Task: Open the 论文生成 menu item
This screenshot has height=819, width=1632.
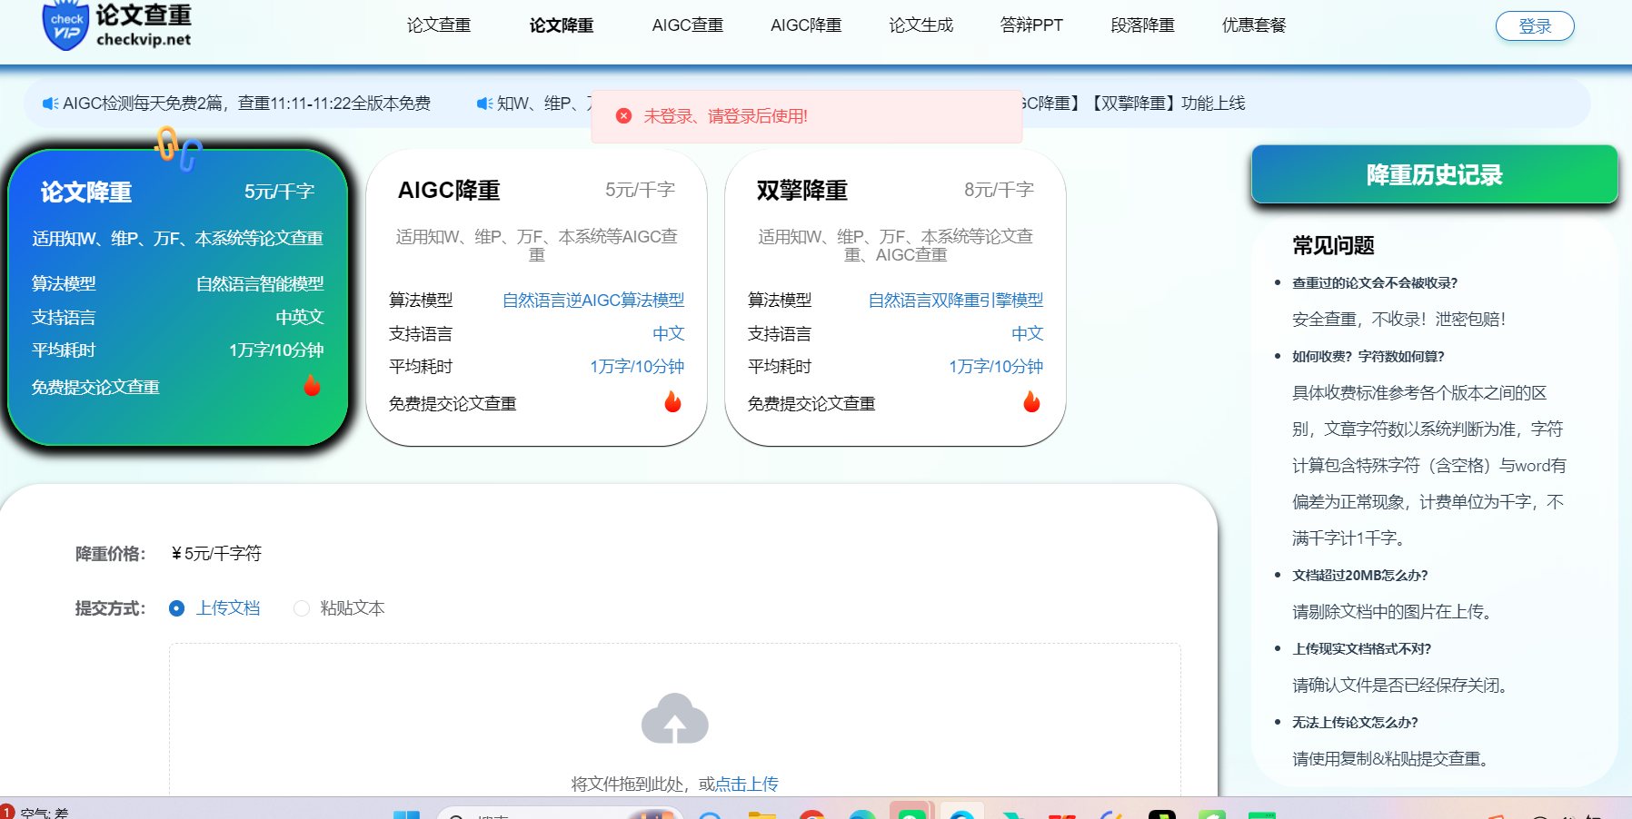Action: coord(921,25)
